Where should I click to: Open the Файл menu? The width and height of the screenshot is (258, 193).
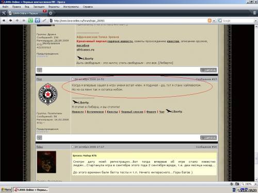(x=5, y=7)
